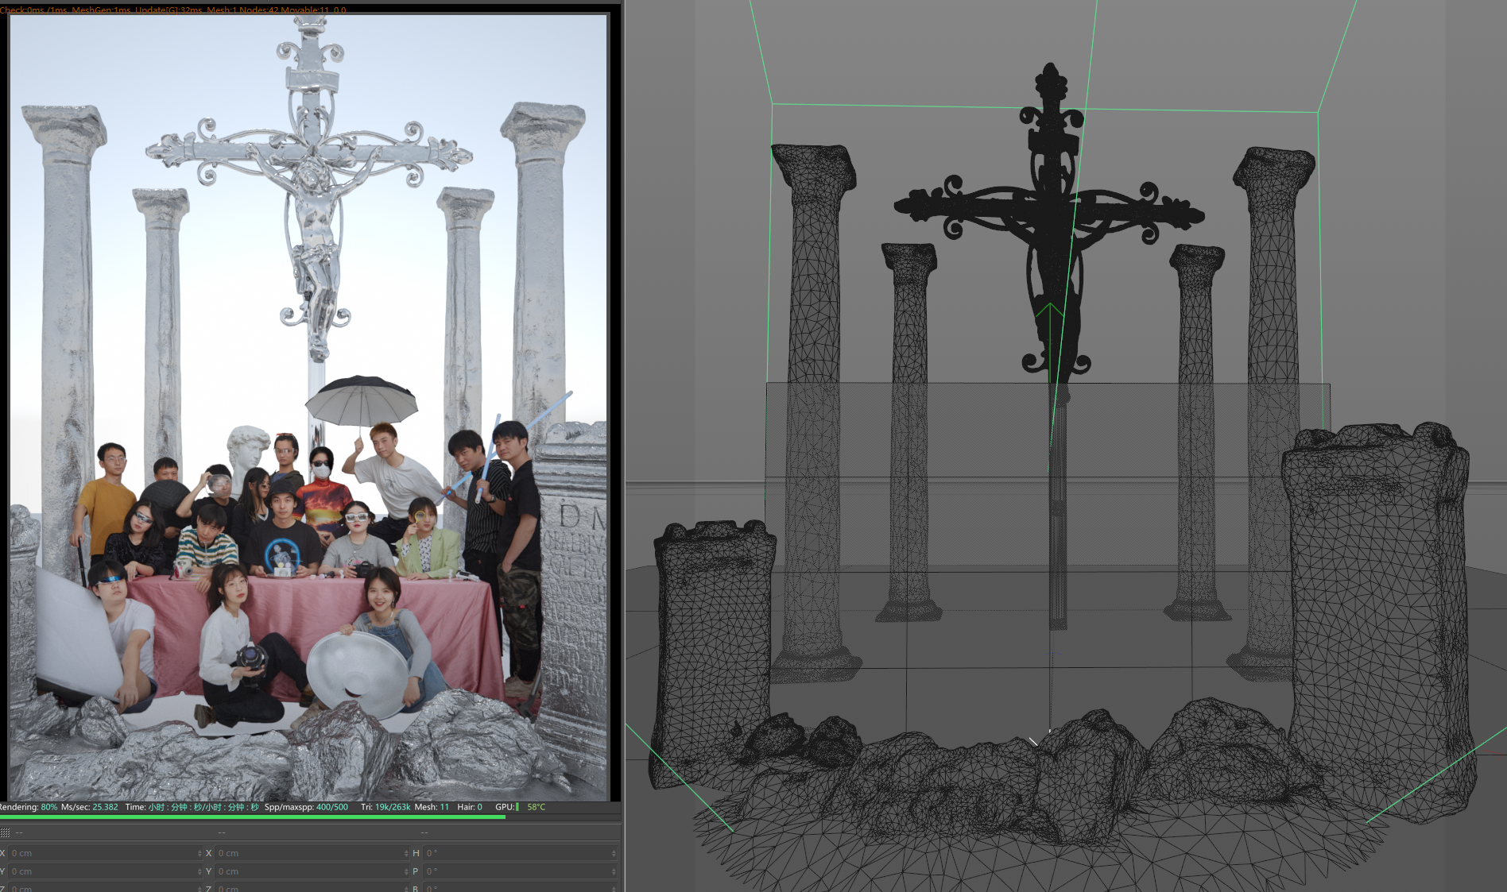Click the stepper arrows of size X field

click(x=406, y=853)
